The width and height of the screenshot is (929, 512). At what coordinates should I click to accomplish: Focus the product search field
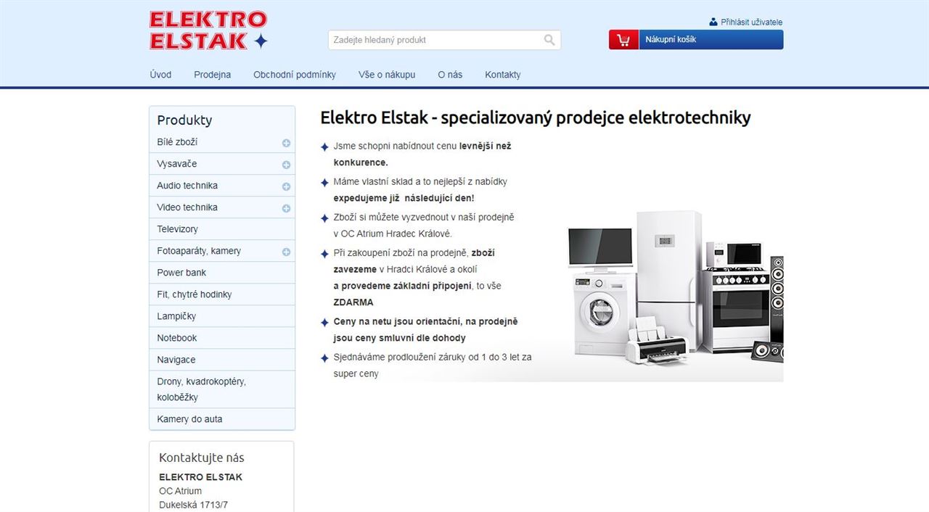tap(435, 40)
